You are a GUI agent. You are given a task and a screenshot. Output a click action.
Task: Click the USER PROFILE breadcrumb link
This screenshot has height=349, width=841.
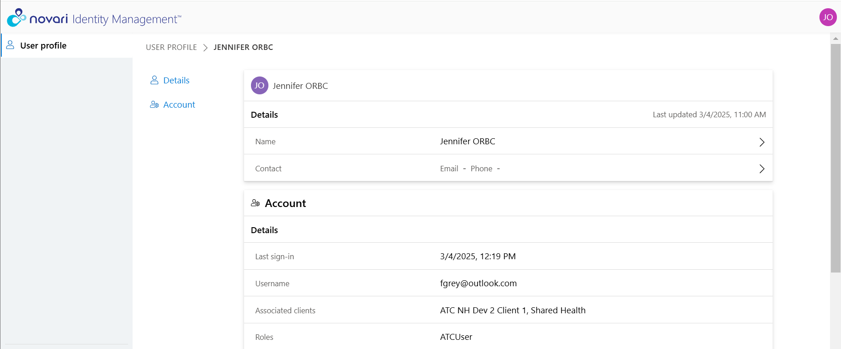point(171,47)
